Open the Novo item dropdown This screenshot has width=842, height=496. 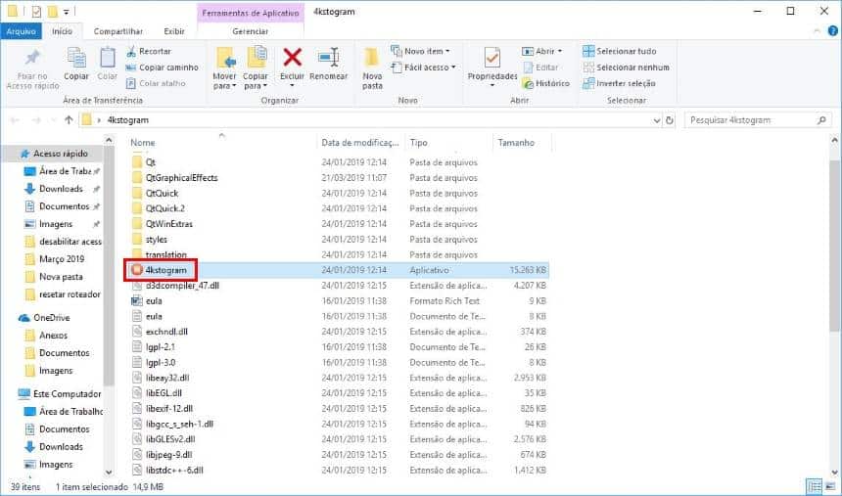(420, 51)
